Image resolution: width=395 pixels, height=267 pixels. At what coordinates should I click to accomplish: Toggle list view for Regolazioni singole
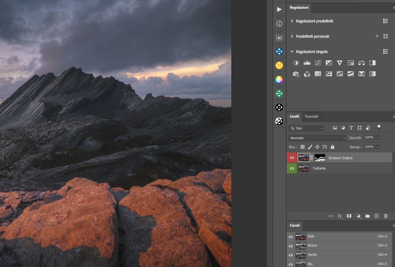[385, 51]
